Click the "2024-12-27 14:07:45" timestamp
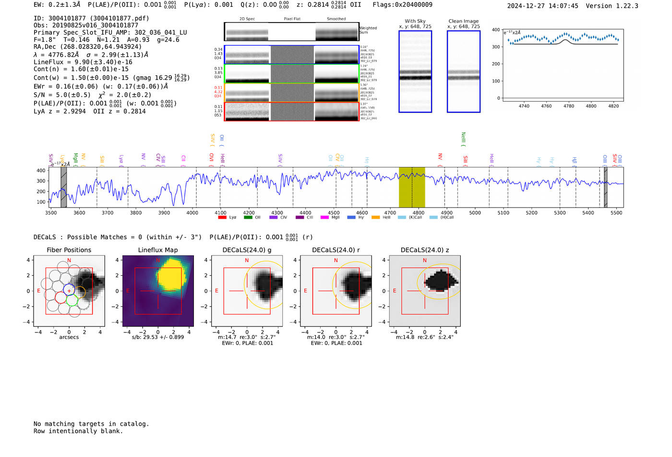672x457 pixels. coord(543,6)
